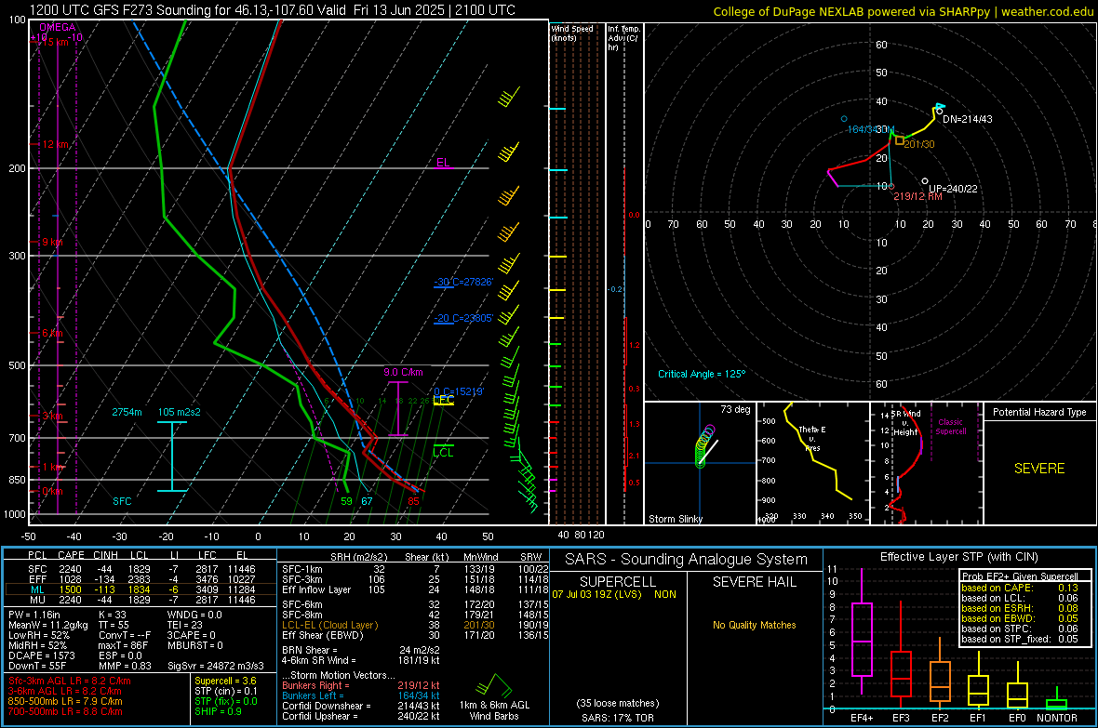Select the yellow-underlined LFC marker
Image resolution: width=1098 pixels, height=728 pixels.
(444, 401)
